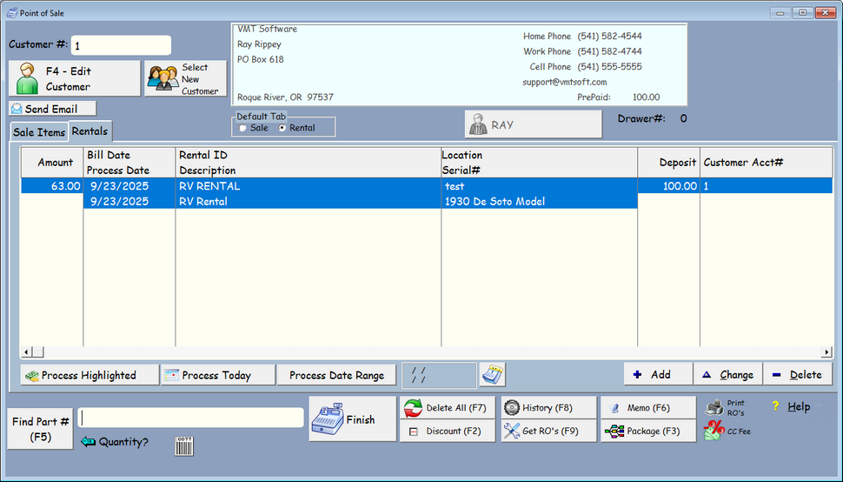
Task: Click support@vmtsoft.com email address
Action: pos(565,83)
